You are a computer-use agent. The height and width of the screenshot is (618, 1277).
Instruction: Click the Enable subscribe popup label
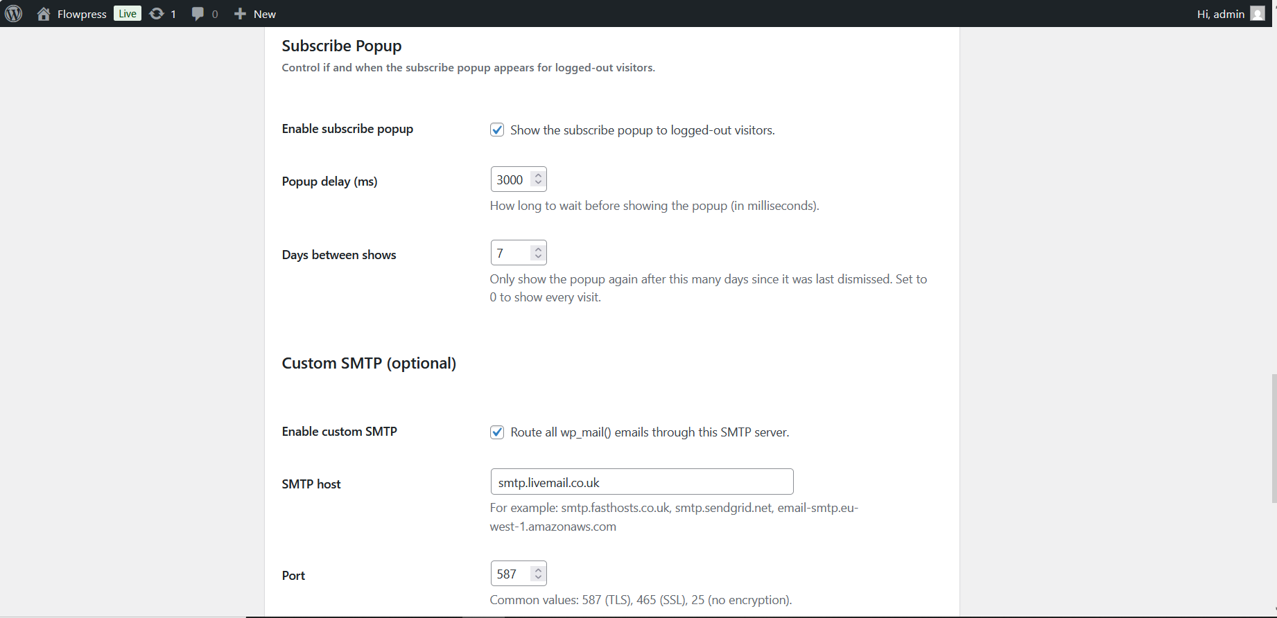pos(347,129)
